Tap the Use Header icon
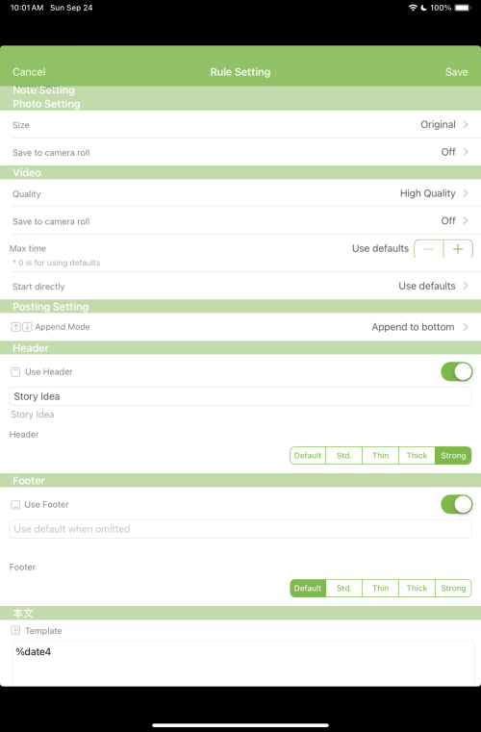This screenshot has width=481, height=732. [15, 372]
